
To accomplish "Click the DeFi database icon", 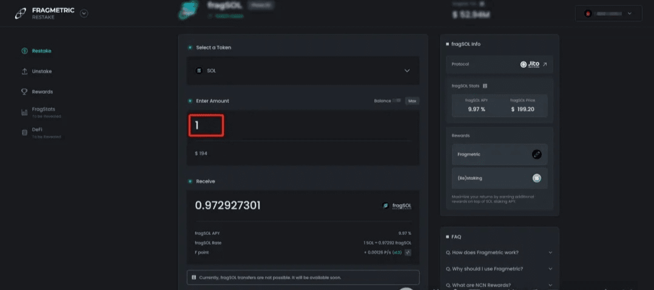I will point(25,133).
